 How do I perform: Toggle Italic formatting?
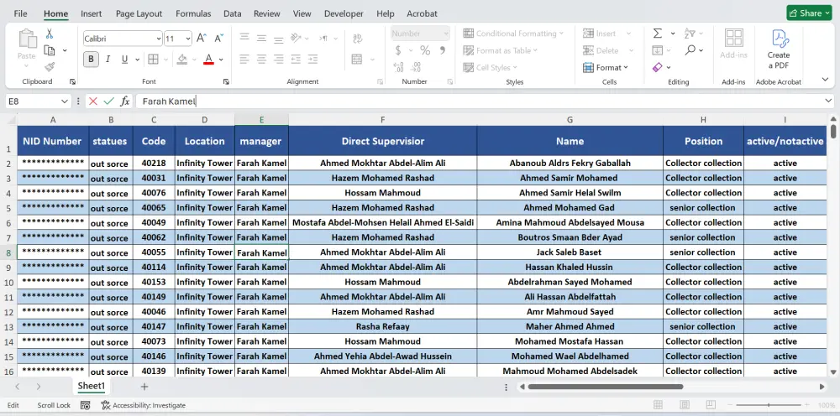pyautogui.click(x=108, y=59)
